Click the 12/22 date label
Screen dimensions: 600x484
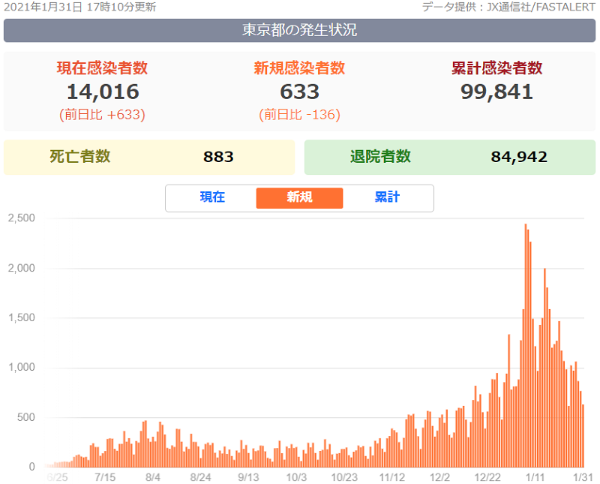pos(487,477)
